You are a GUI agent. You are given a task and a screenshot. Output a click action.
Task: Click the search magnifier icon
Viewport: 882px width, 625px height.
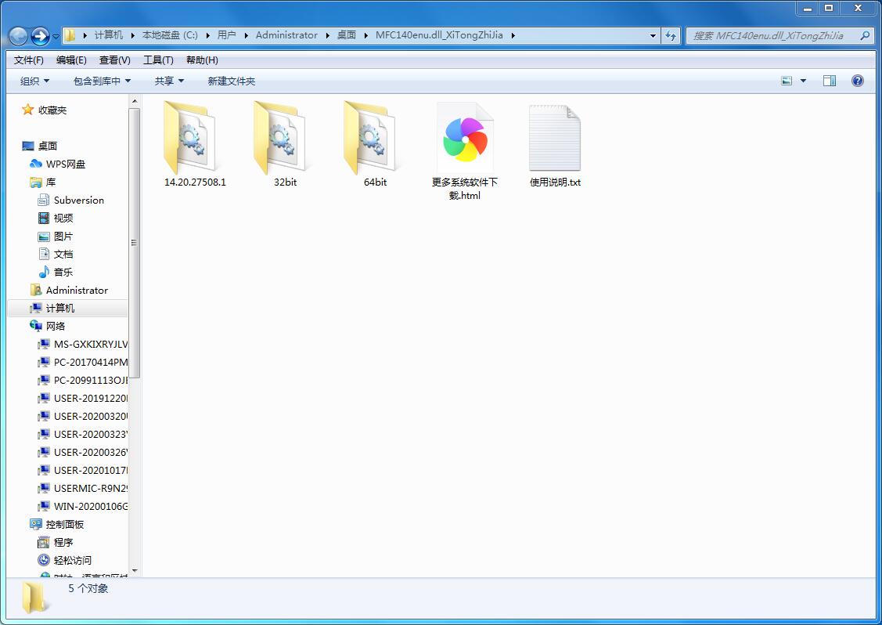point(865,35)
